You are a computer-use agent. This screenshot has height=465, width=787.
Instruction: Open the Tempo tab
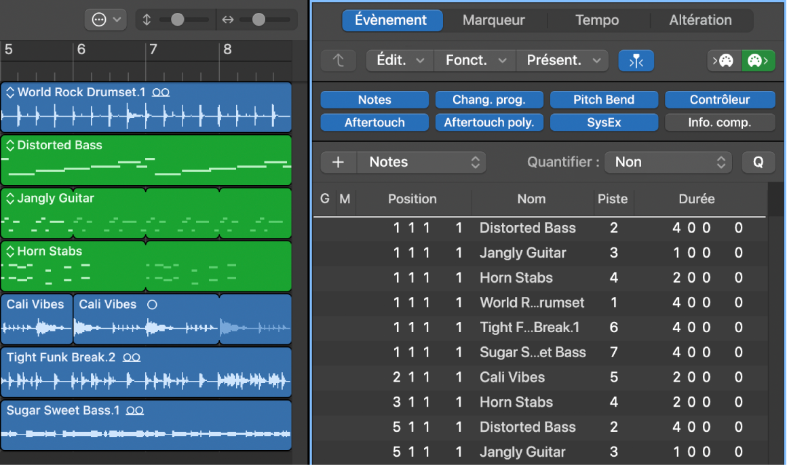(x=597, y=20)
